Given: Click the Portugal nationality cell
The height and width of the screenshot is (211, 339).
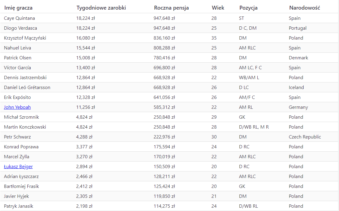Looking at the screenshot, I should tap(298, 28).
